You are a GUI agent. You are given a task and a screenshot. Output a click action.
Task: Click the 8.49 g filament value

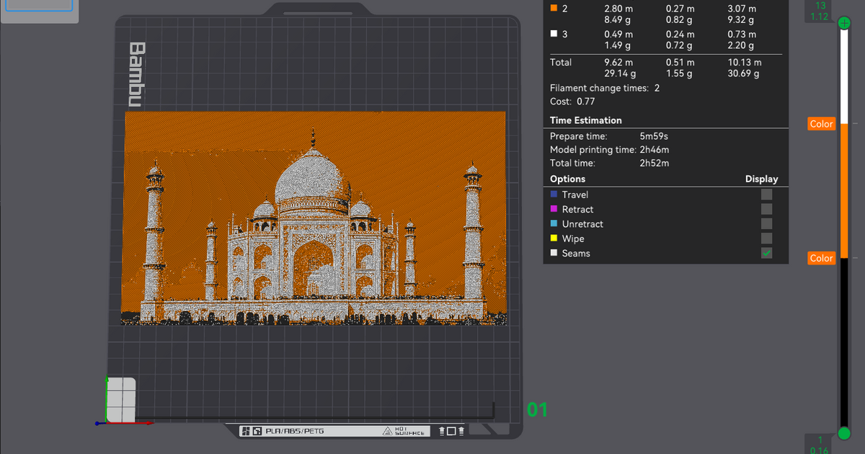pyautogui.click(x=617, y=19)
